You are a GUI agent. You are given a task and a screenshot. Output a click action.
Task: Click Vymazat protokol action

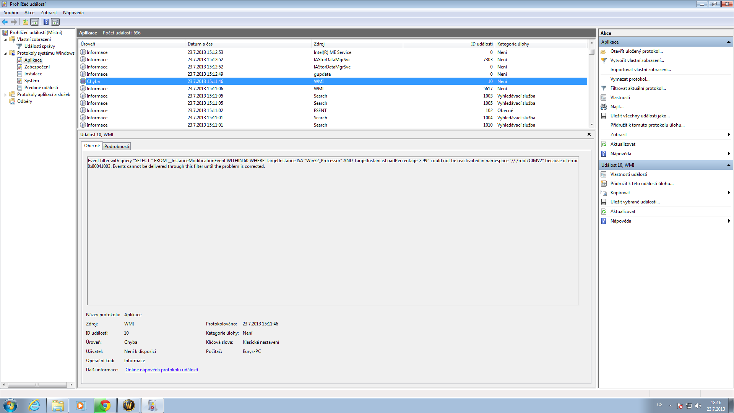point(630,79)
